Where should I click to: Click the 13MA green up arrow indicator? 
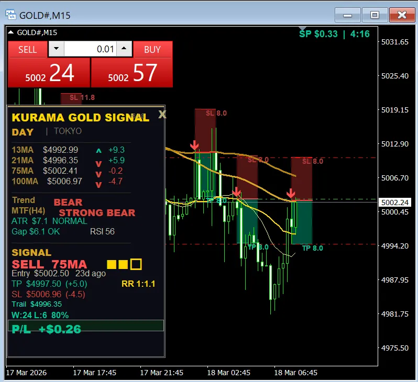98,151
